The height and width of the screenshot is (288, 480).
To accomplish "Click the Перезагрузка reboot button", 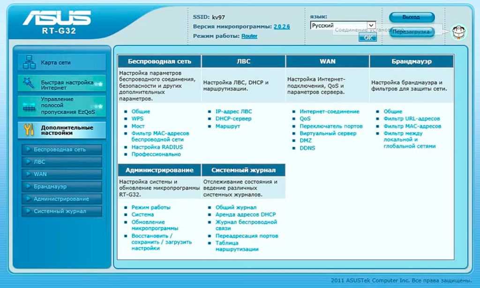I will (x=412, y=32).
